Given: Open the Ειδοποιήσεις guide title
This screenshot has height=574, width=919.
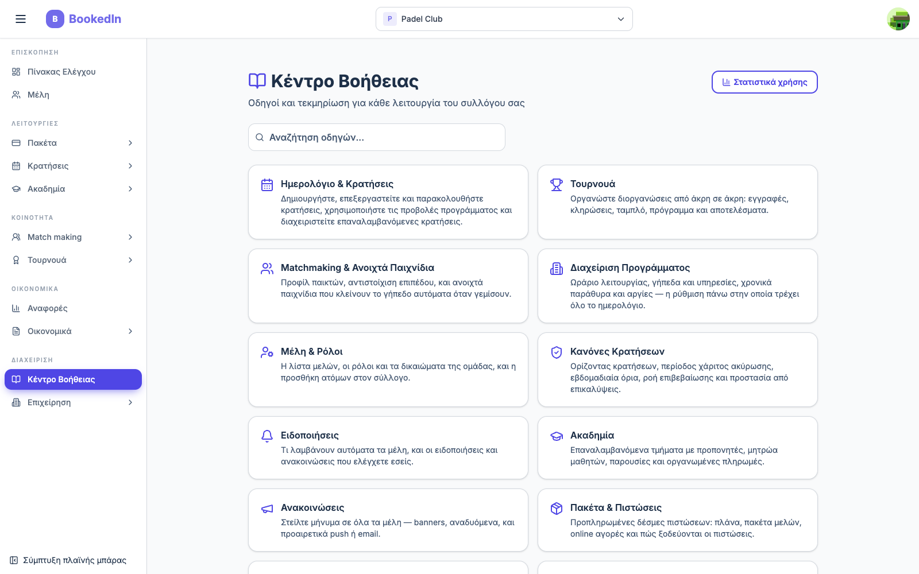Looking at the screenshot, I should coord(310,435).
